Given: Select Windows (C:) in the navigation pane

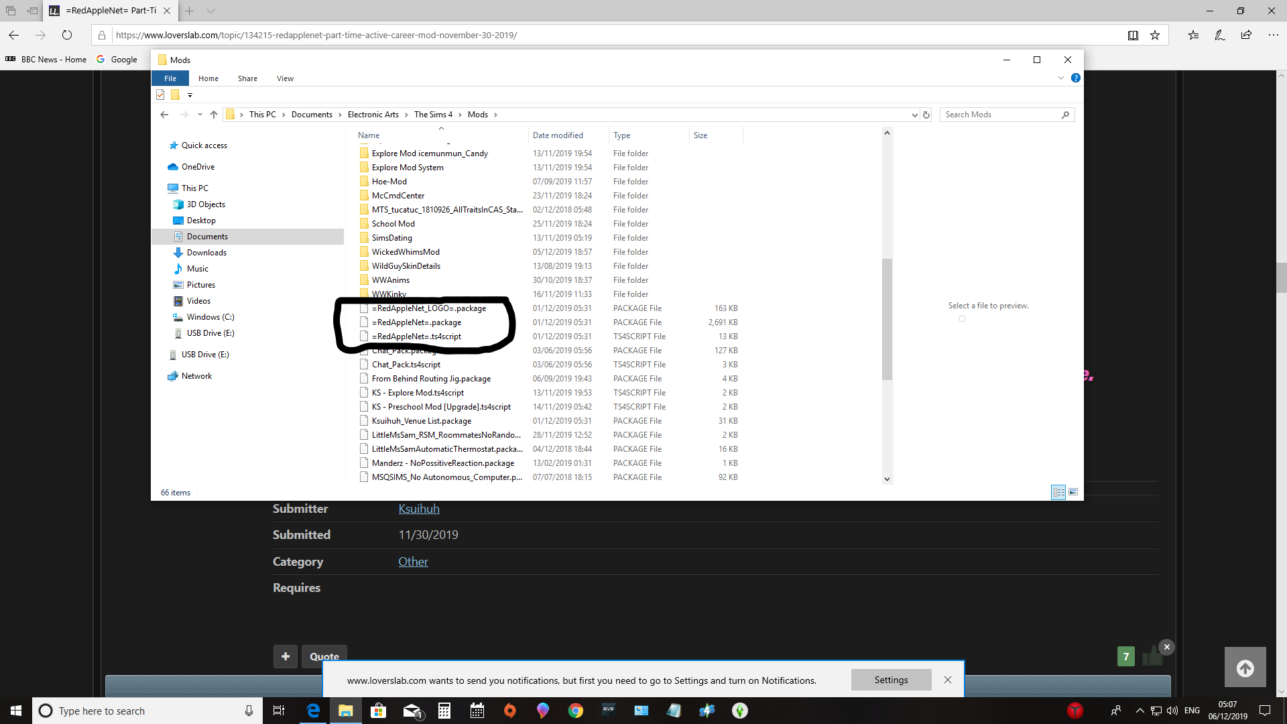Looking at the screenshot, I should [210, 317].
